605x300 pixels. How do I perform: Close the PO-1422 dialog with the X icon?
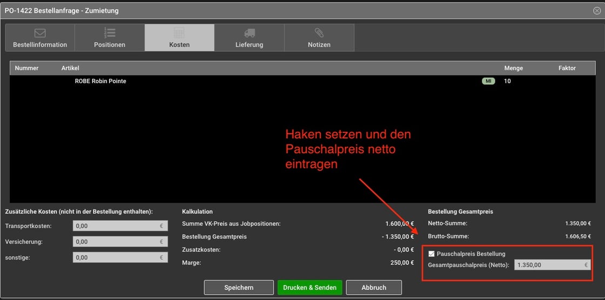(596, 10)
